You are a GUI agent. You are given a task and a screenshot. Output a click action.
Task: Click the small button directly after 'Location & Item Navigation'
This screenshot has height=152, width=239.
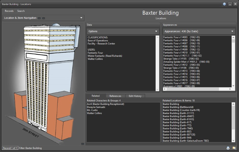coord(39,18)
